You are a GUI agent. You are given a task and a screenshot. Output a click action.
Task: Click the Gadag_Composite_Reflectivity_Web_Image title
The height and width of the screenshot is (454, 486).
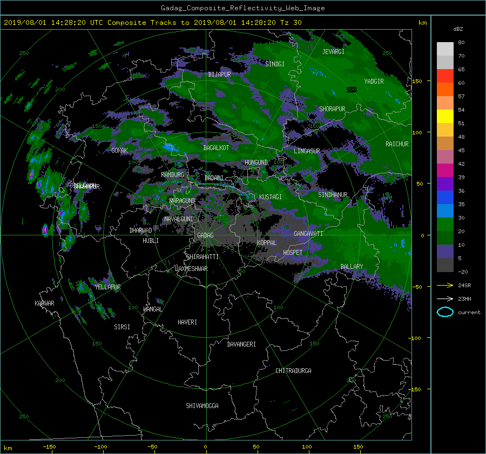[x=242, y=8]
